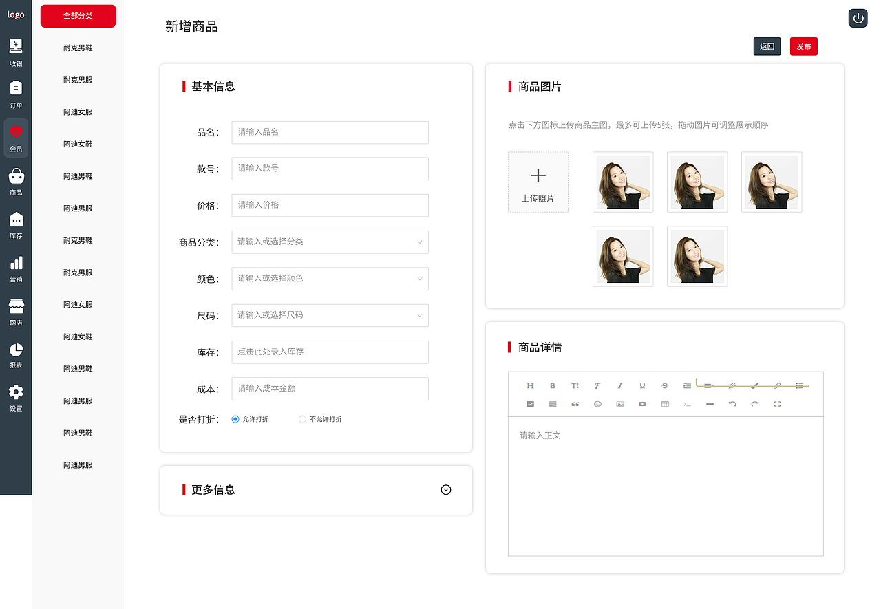
Task: Click the 报表 reports icon
Action: tap(16, 355)
